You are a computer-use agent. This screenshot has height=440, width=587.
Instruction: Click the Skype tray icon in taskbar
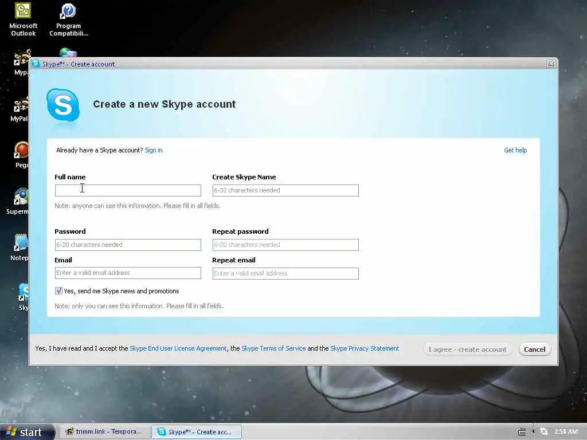(544, 432)
